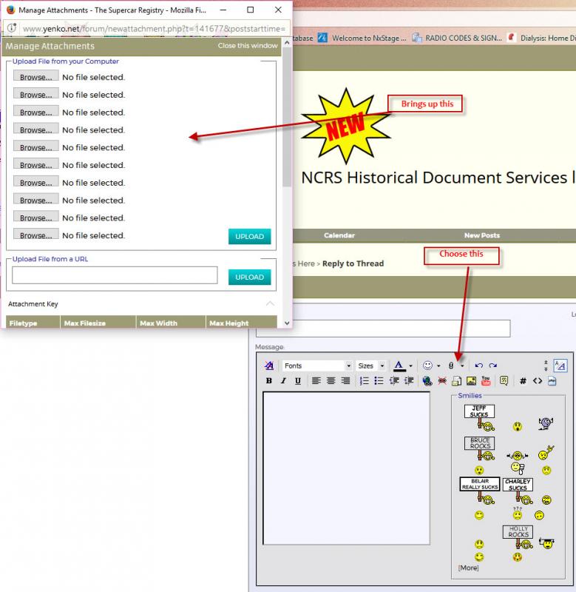The image size is (576, 592).
Task: Wrap selection in code tags (#)
Action: (523, 381)
